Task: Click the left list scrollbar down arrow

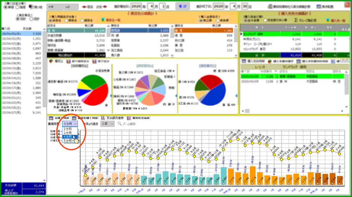Action: tap(44, 180)
